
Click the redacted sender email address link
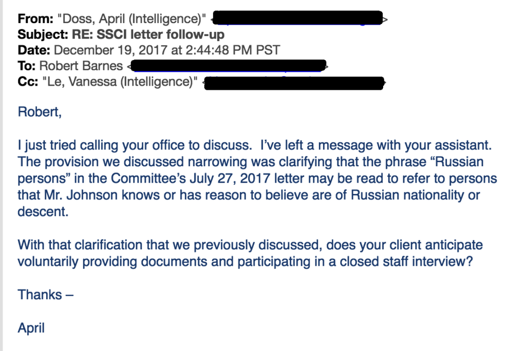pyautogui.click(x=298, y=18)
